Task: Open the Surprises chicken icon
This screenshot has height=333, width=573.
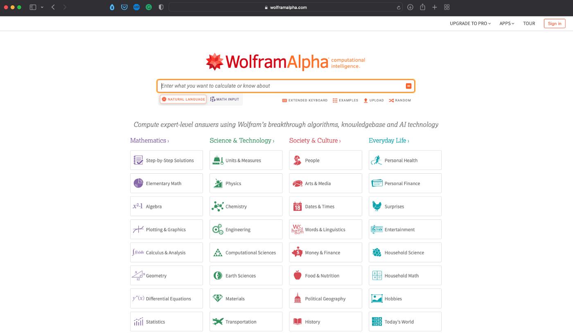Action: (377, 206)
